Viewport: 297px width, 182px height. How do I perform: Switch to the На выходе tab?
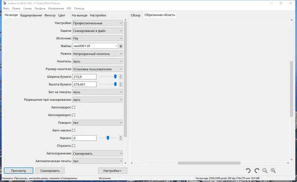coord(79,15)
